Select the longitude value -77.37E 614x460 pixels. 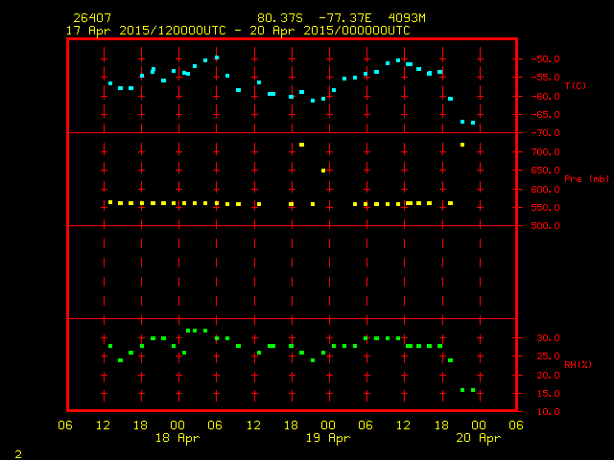click(x=345, y=18)
